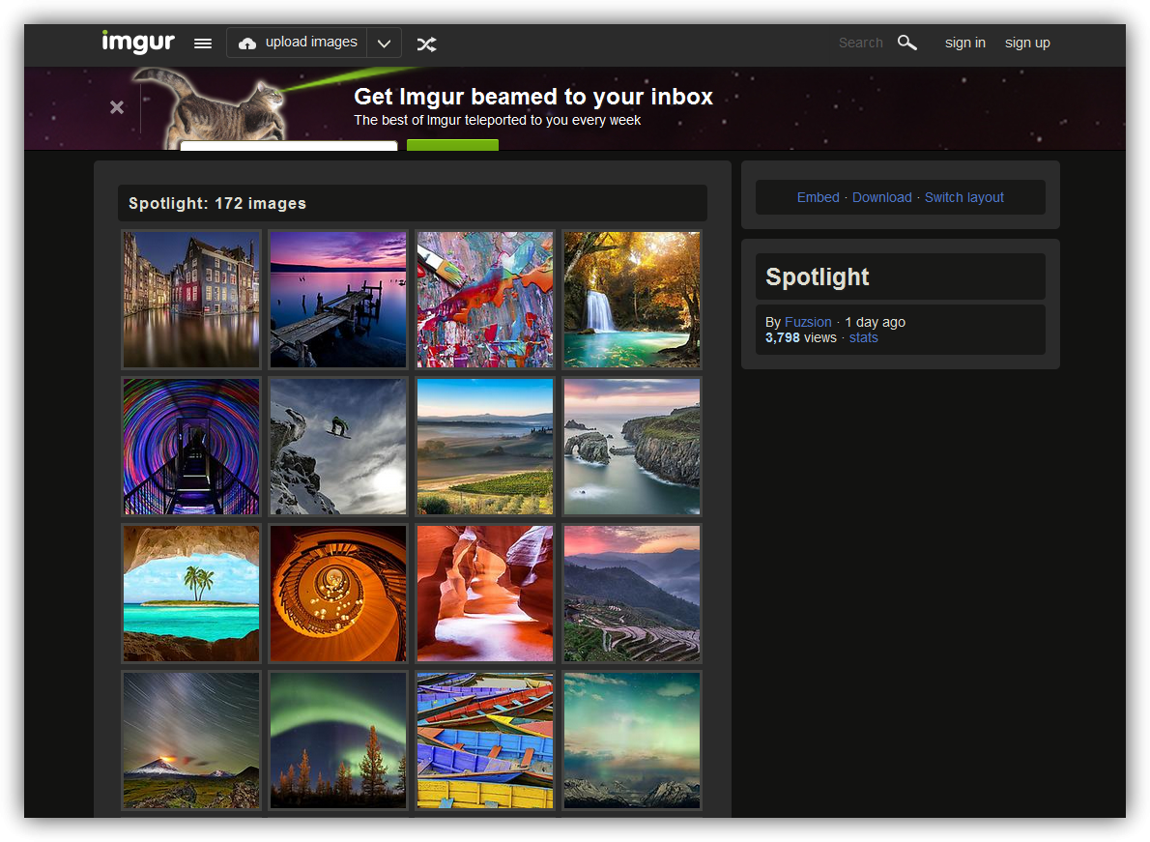Open the hamburger menu icon
Screen dimensions: 1150x842
point(203,44)
